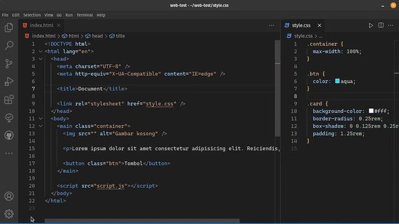Click the head breadcrumb item
399x224 pixels.
(97, 36)
